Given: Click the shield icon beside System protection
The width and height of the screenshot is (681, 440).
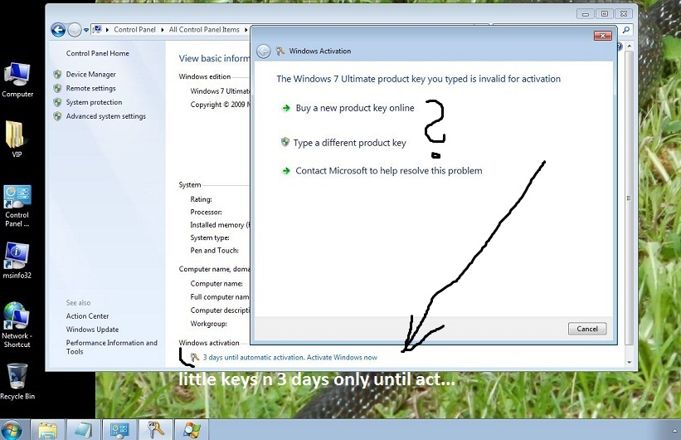Looking at the screenshot, I should pyautogui.click(x=57, y=102).
